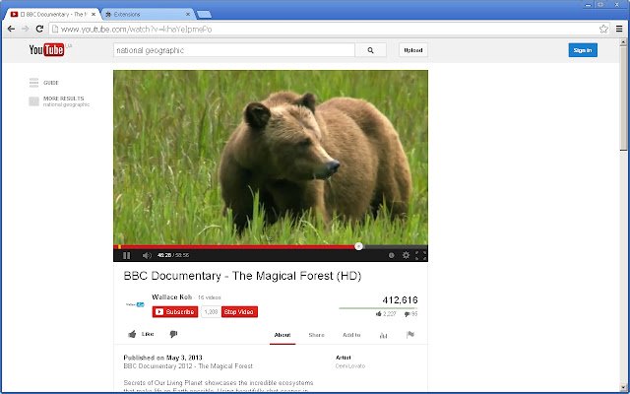Open the Share tab
Screen dimensions: 630x394
(x=316, y=335)
